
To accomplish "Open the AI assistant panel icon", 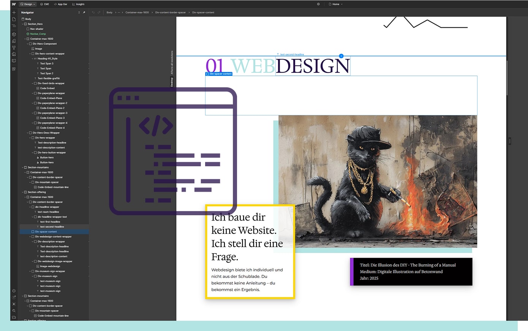I will pos(14,296).
